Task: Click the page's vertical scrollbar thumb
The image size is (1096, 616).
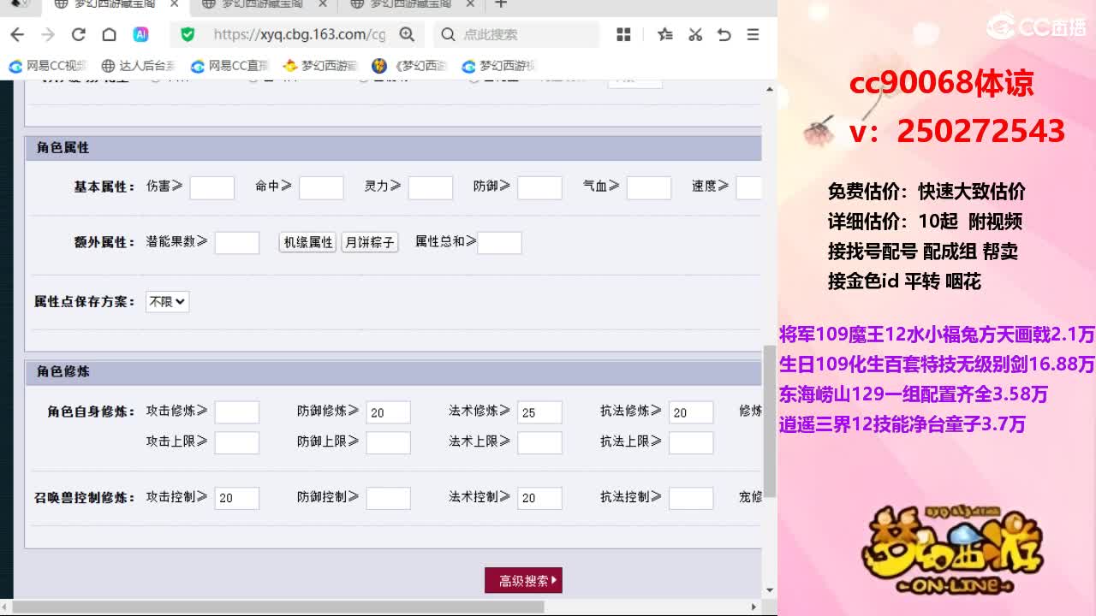Action: pyautogui.click(x=769, y=419)
